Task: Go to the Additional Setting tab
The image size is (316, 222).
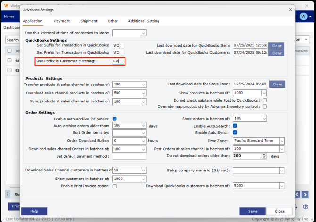Action: coord(143,21)
